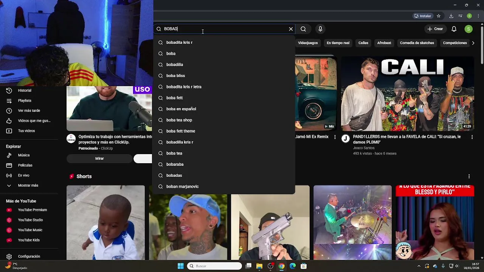Choose suggestion "boba"
This screenshot has width=484, height=272.
(x=223, y=54)
